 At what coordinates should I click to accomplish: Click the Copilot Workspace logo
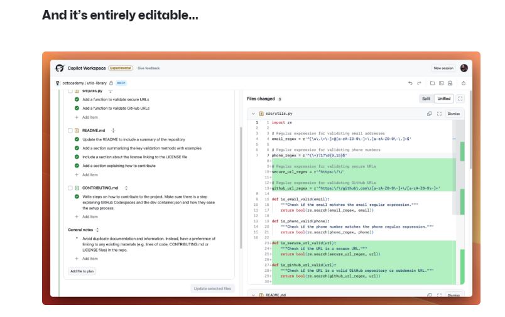click(x=60, y=68)
